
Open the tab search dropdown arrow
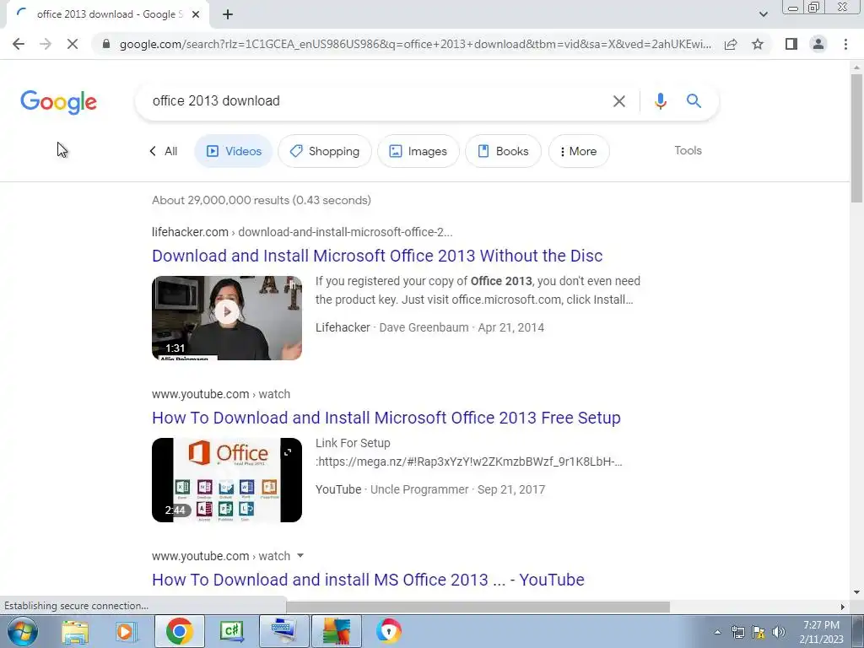coord(763,14)
